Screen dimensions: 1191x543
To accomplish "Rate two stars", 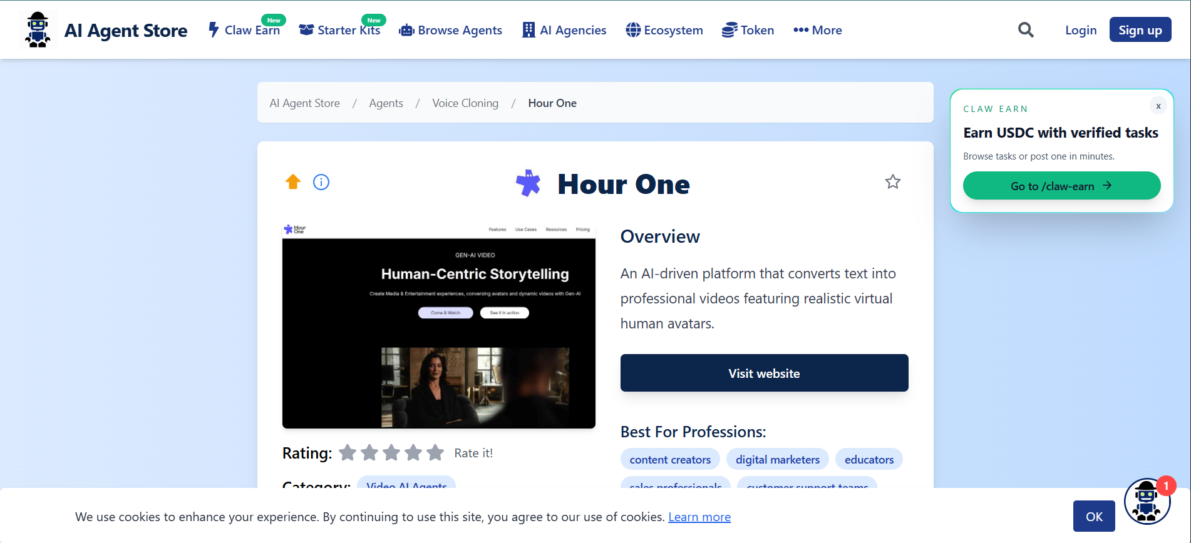I will pyautogui.click(x=369, y=452).
